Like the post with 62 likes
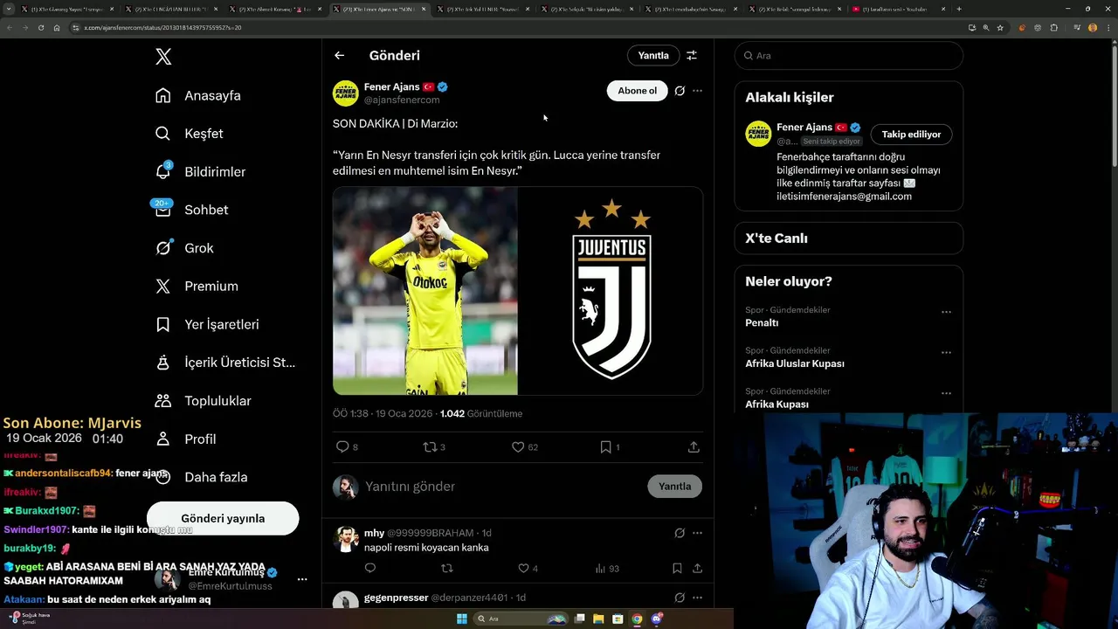Viewport: 1118px width, 629px height. point(518,446)
